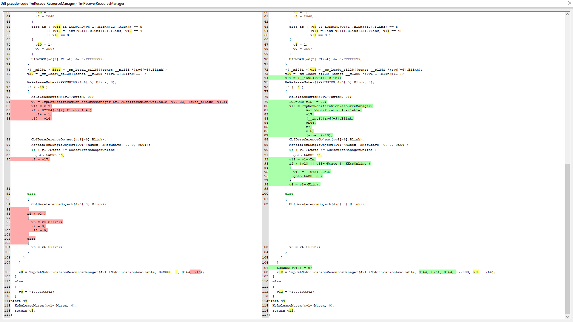This screenshot has height=322, width=573.
Task: Click the 'LODWORD(v15) = 32;' added line
Action: [x=308, y=102]
